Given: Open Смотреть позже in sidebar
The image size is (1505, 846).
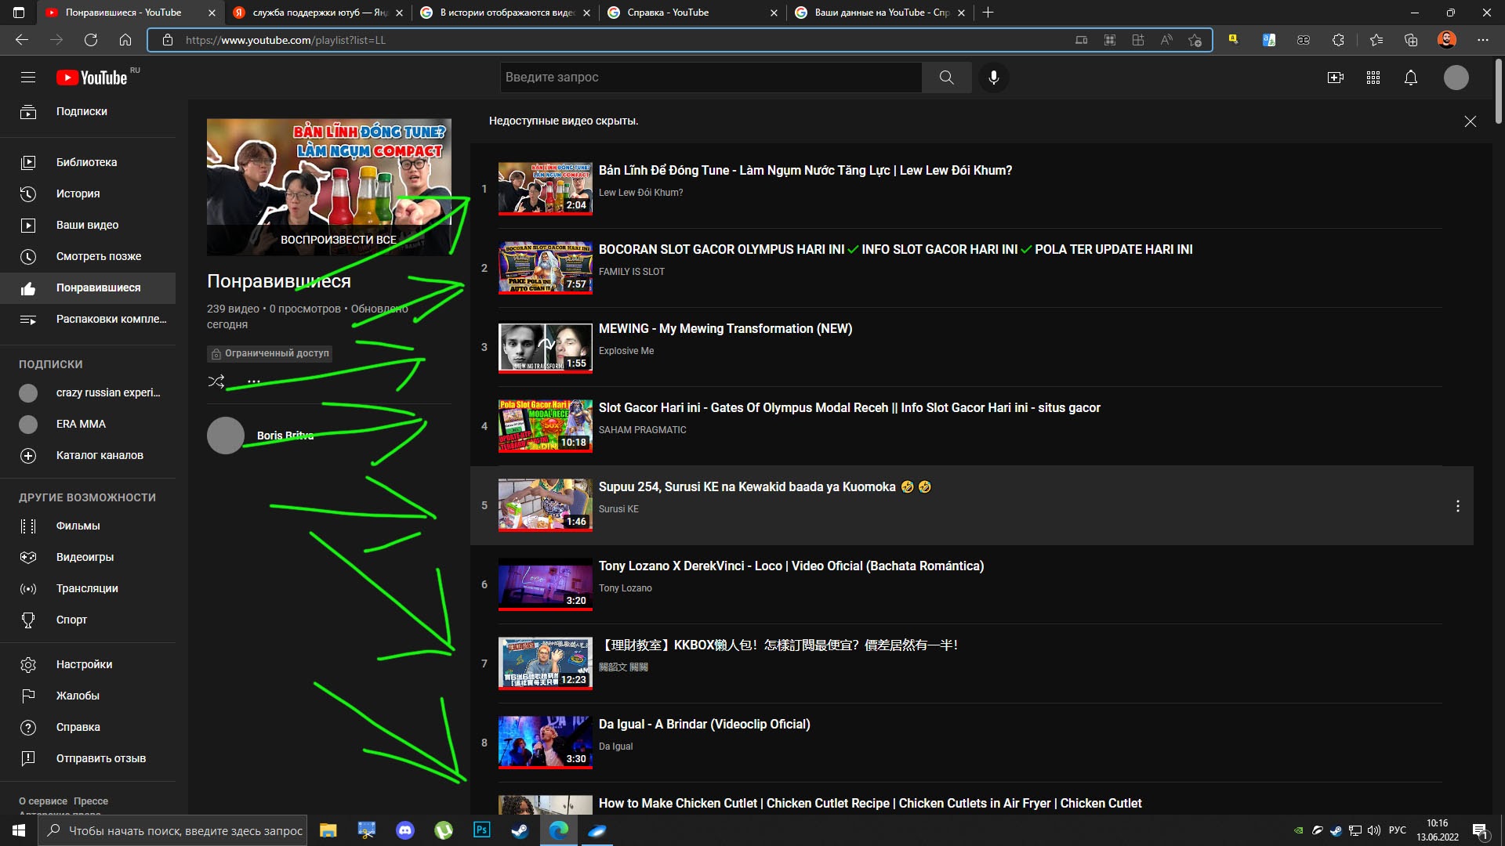Looking at the screenshot, I should pos(88,256).
